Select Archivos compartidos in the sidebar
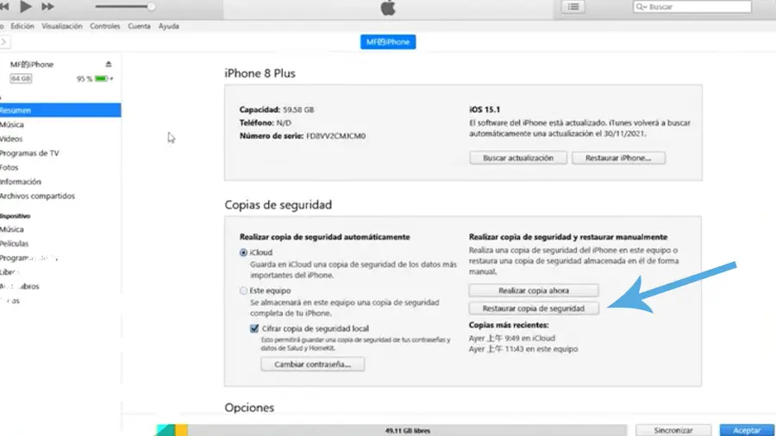This screenshot has width=776, height=436. 38,196
